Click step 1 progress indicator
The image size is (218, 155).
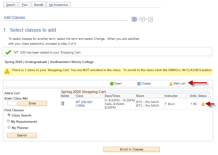click(x=134, y=19)
